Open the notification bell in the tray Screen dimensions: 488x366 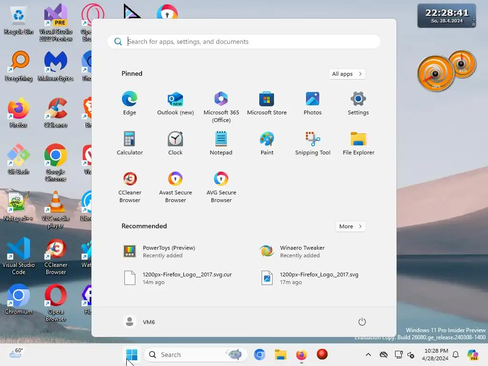456,355
